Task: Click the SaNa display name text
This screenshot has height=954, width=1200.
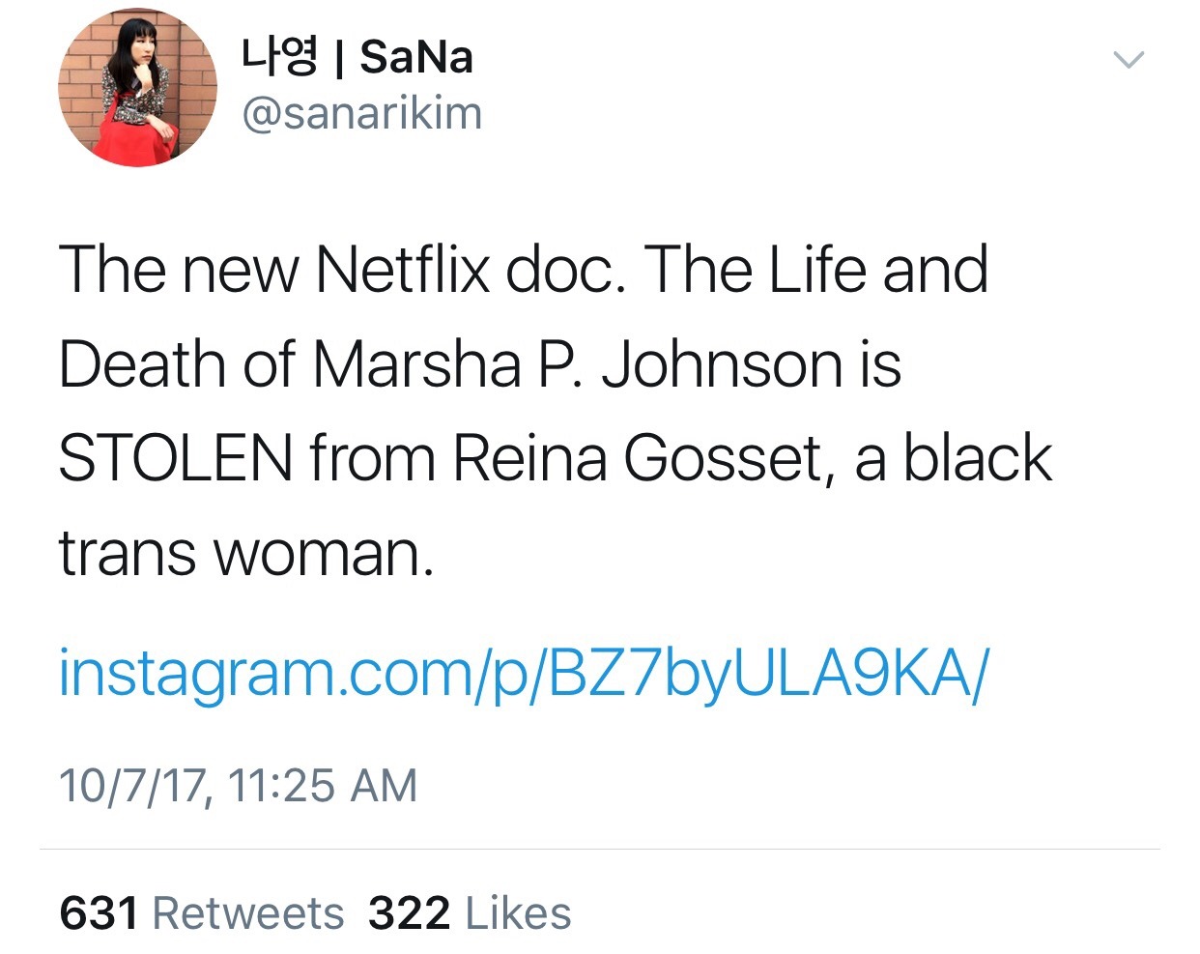Action: click(416, 57)
